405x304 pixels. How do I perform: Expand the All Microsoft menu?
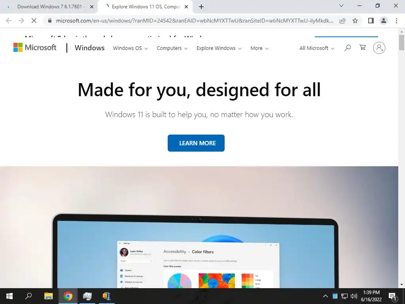point(317,48)
